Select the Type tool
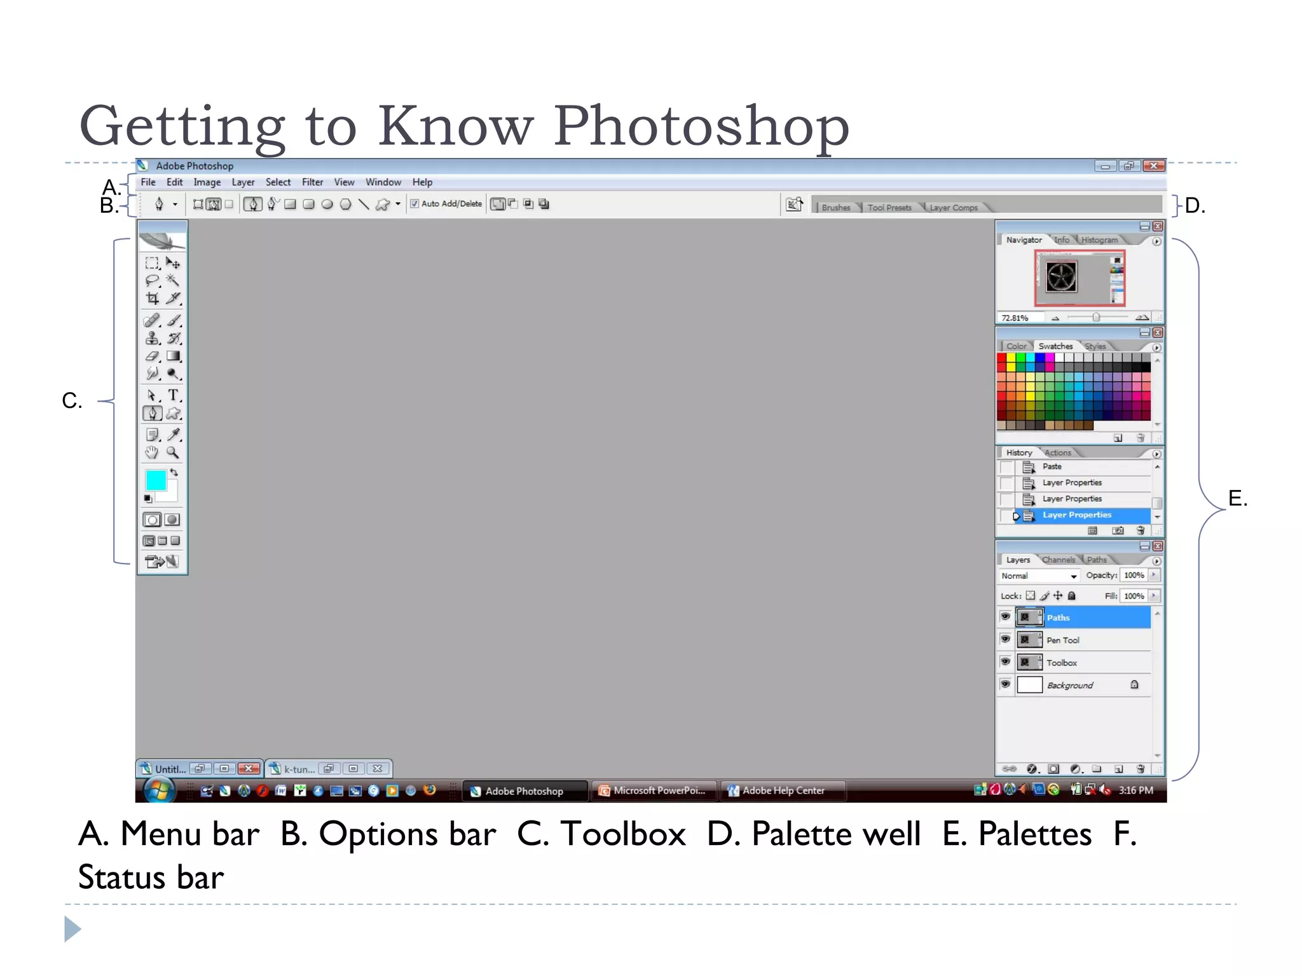 [173, 395]
